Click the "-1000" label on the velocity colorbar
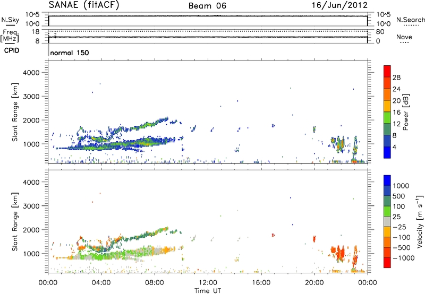The height and width of the screenshot is (294, 425). pos(404,258)
